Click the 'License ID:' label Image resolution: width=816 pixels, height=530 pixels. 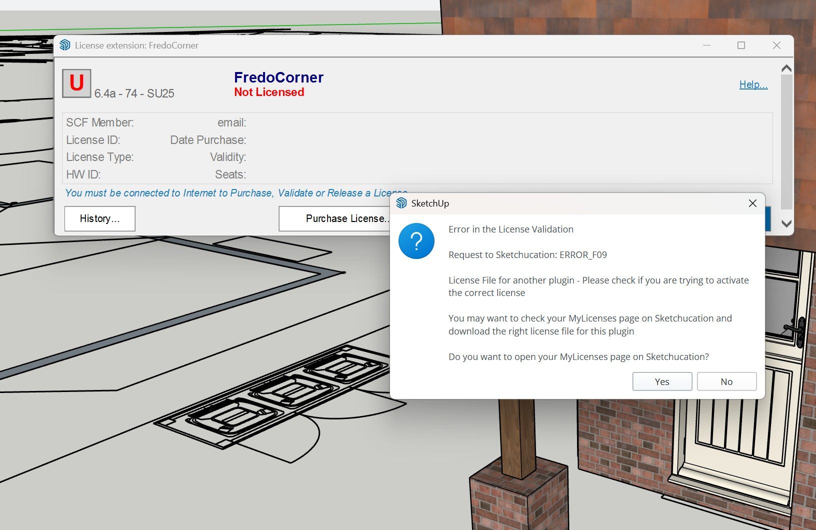[93, 140]
